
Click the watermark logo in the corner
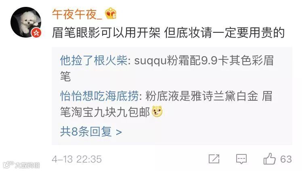coord(8,165)
